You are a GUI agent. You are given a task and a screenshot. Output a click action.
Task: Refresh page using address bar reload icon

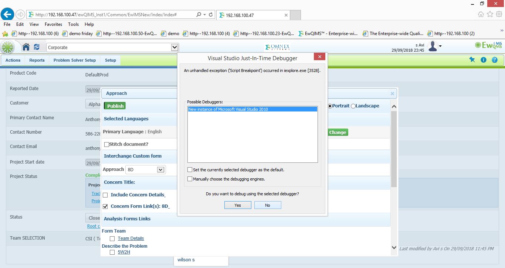pyautogui.click(x=211, y=15)
